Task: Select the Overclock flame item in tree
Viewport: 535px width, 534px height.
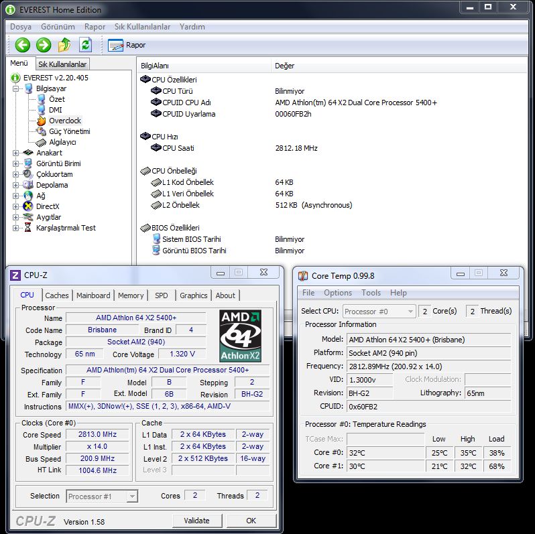Action: (x=64, y=121)
